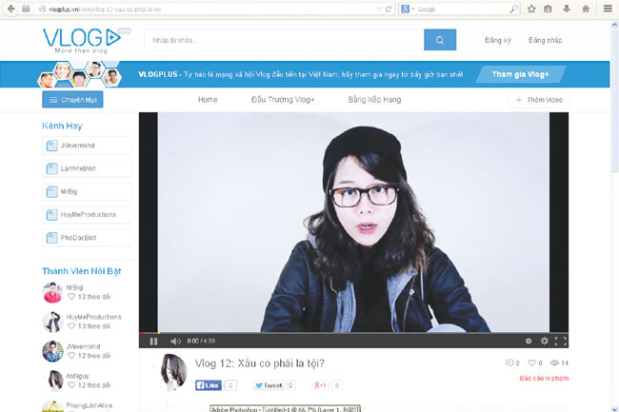Open the browser hamburger menu

pos(608,9)
